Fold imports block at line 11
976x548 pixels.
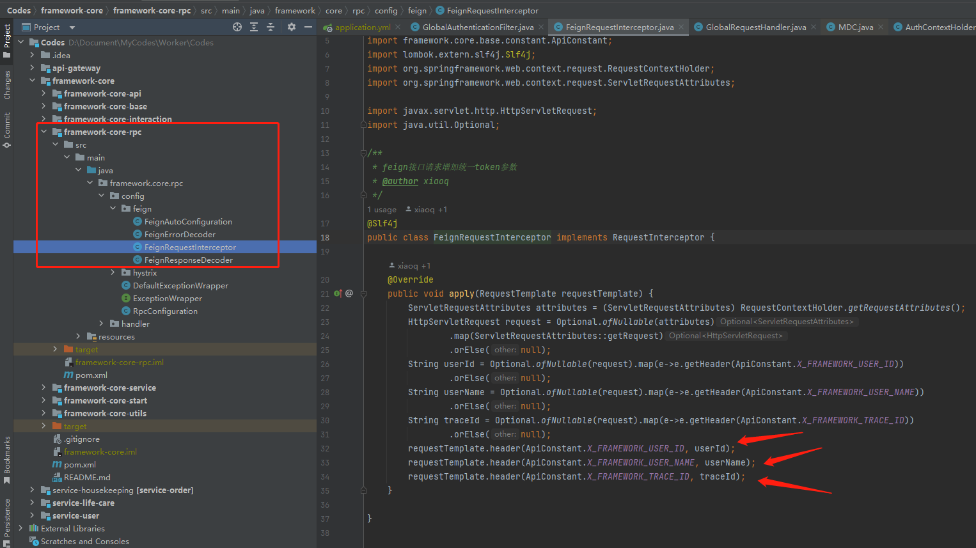[363, 125]
